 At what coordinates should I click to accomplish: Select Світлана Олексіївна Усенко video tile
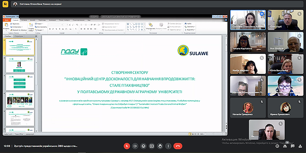pos(248,20)
